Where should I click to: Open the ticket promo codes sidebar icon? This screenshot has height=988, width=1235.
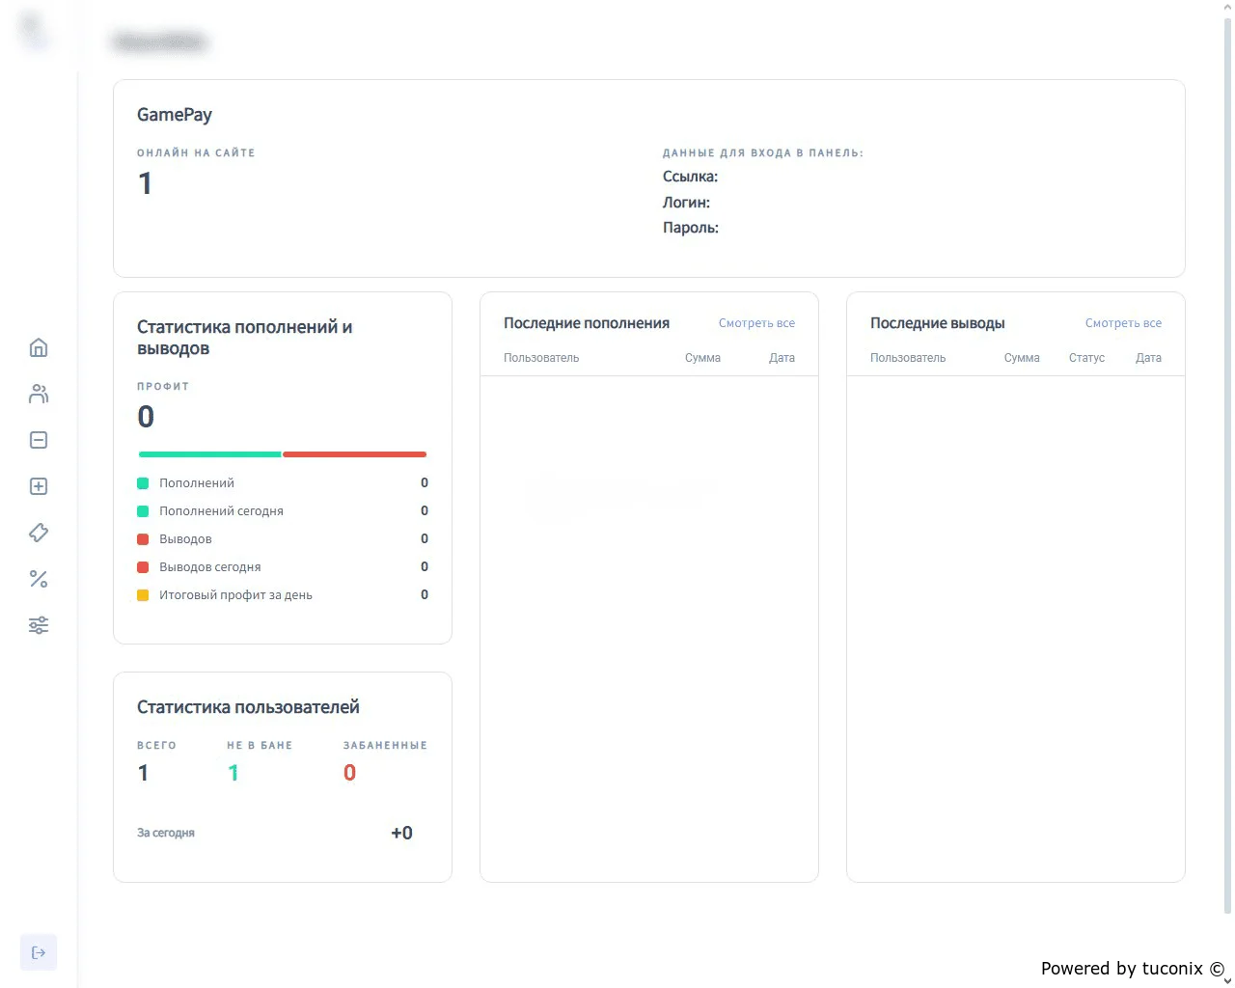point(39,533)
